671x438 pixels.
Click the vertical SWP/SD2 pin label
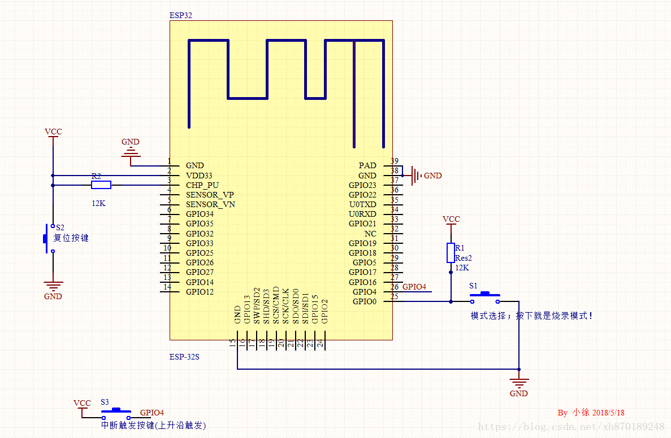pyautogui.click(x=257, y=305)
